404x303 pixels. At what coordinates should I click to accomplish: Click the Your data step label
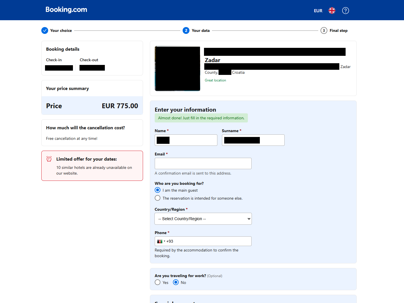(201, 30)
